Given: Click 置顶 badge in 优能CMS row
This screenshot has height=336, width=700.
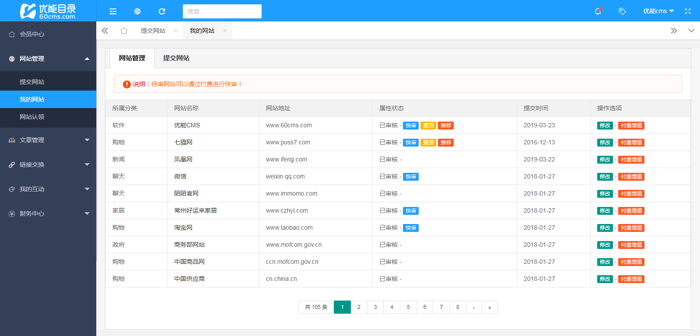Looking at the screenshot, I should tap(428, 126).
